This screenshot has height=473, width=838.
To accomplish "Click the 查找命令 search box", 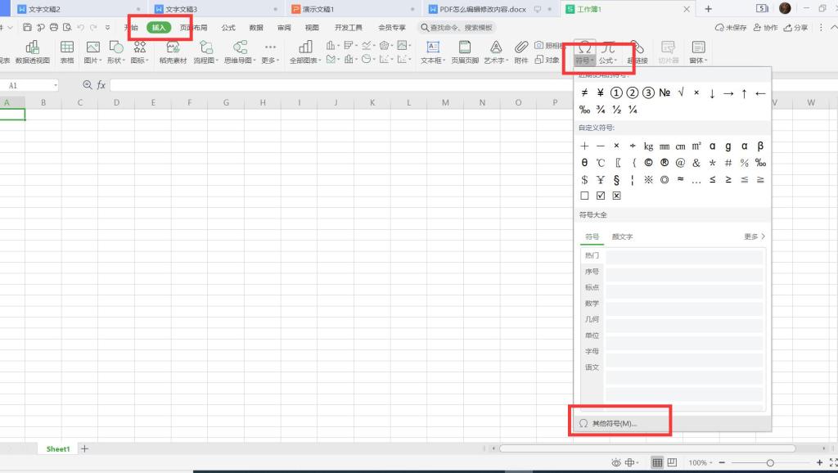I will pos(457,27).
